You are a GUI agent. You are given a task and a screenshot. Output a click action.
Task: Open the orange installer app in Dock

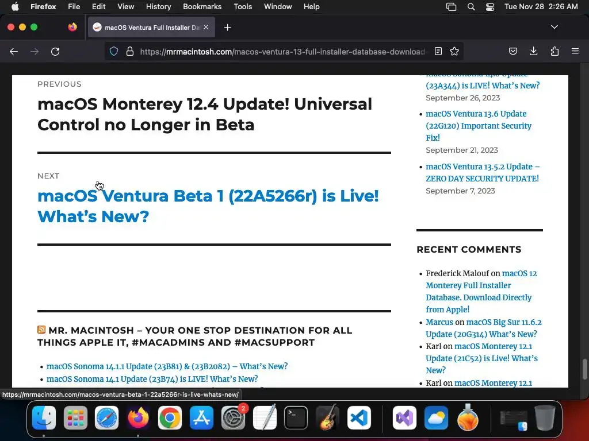(468, 418)
